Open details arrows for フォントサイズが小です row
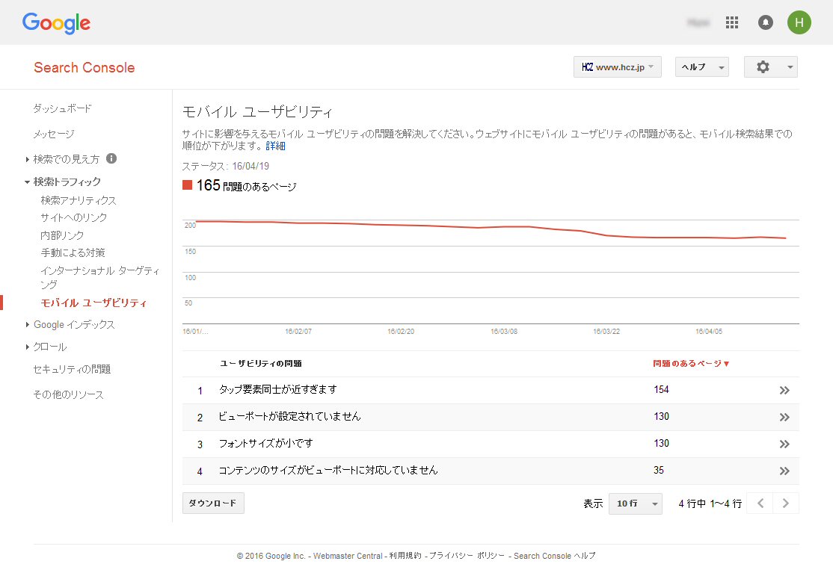The height and width of the screenshot is (564, 833). (784, 444)
